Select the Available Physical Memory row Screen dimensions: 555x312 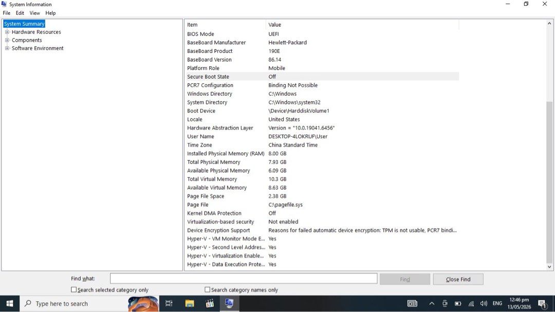point(322,170)
